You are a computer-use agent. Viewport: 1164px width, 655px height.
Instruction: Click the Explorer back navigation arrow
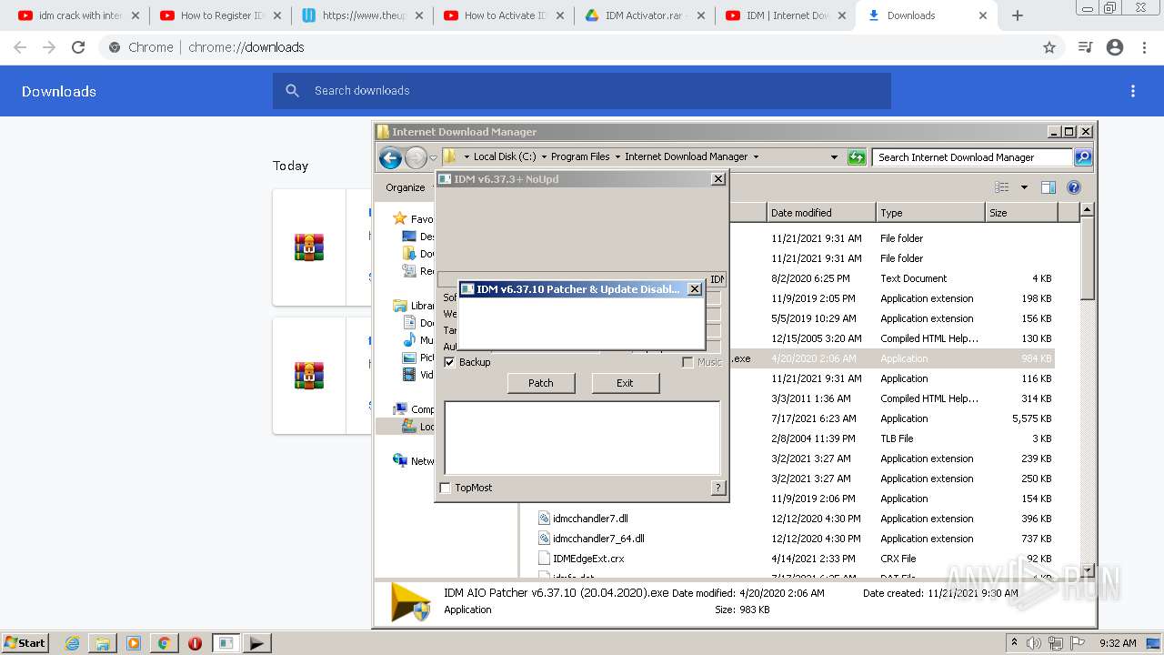click(390, 157)
